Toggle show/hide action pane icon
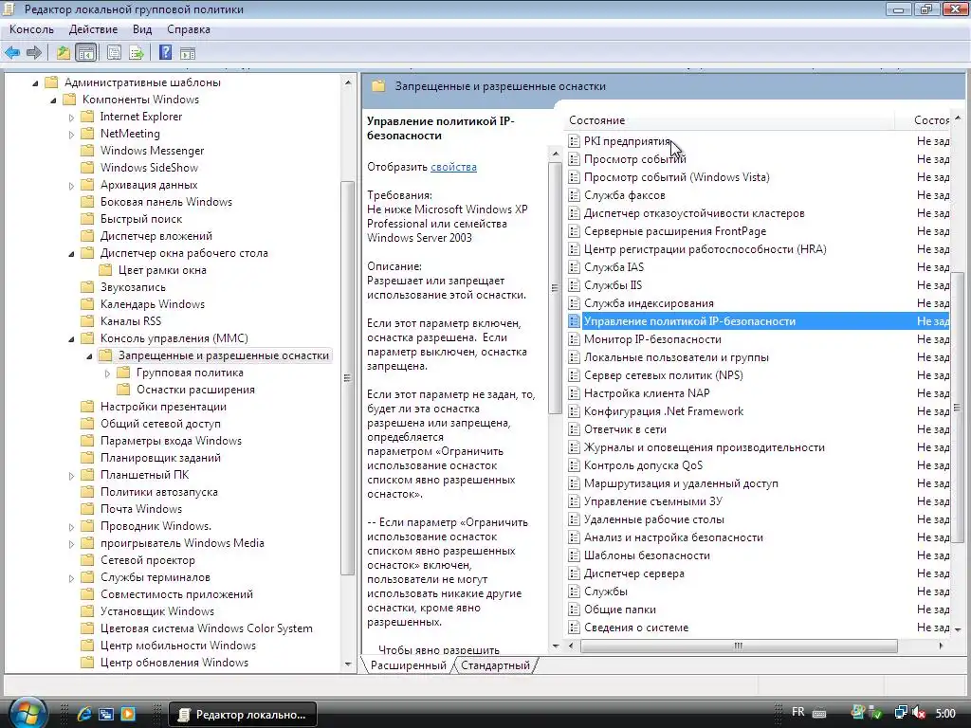Viewport: 971px width, 728px height. (x=188, y=53)
